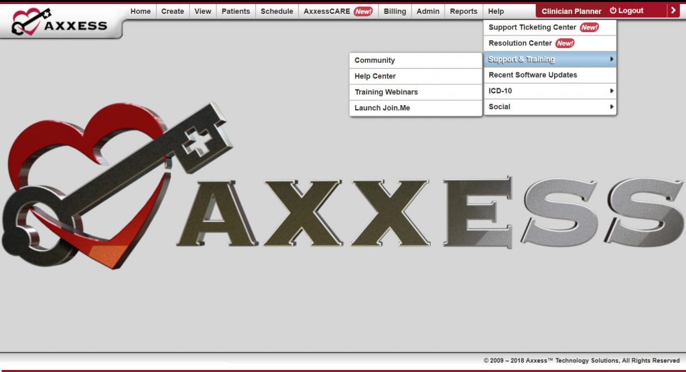Expand the Social submenu arrow

[x=612, y=106]
